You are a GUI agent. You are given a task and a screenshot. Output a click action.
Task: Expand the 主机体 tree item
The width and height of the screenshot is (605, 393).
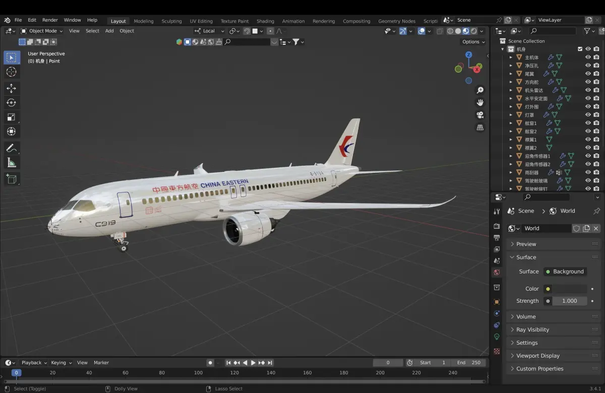(511, 57)
